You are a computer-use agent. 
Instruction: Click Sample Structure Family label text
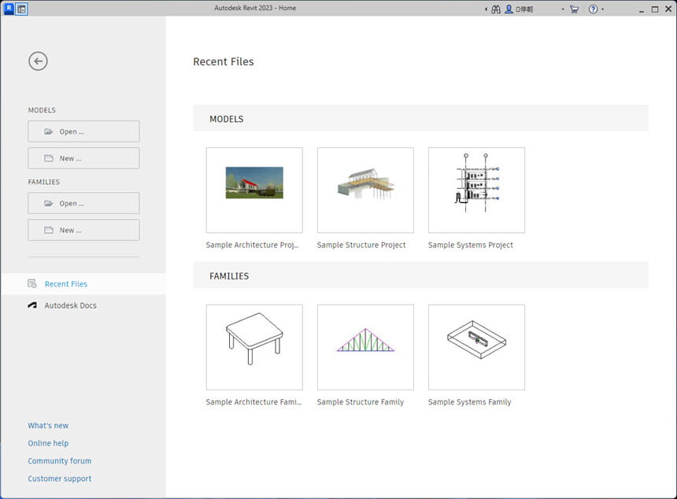[360, 402]
